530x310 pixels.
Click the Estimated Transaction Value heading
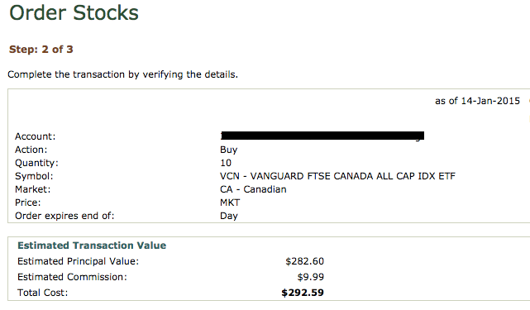(x=92, y=246)
